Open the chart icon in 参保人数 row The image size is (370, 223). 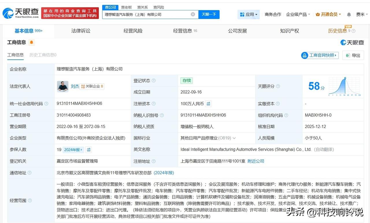click(x=89, y=150)
